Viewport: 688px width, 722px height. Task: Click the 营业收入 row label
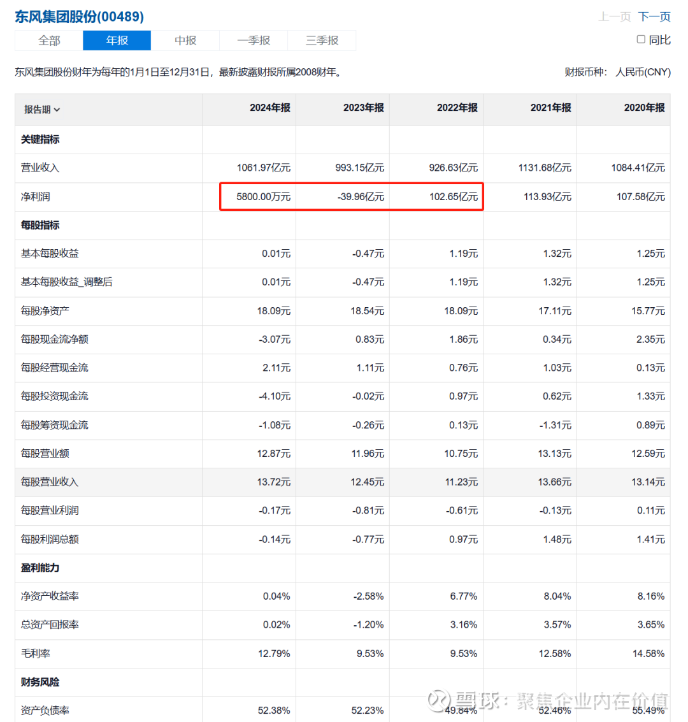tap(40, 168)
